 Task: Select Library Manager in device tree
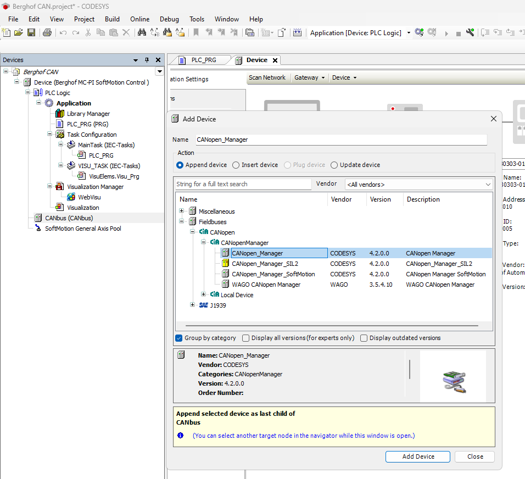[88, 114]
